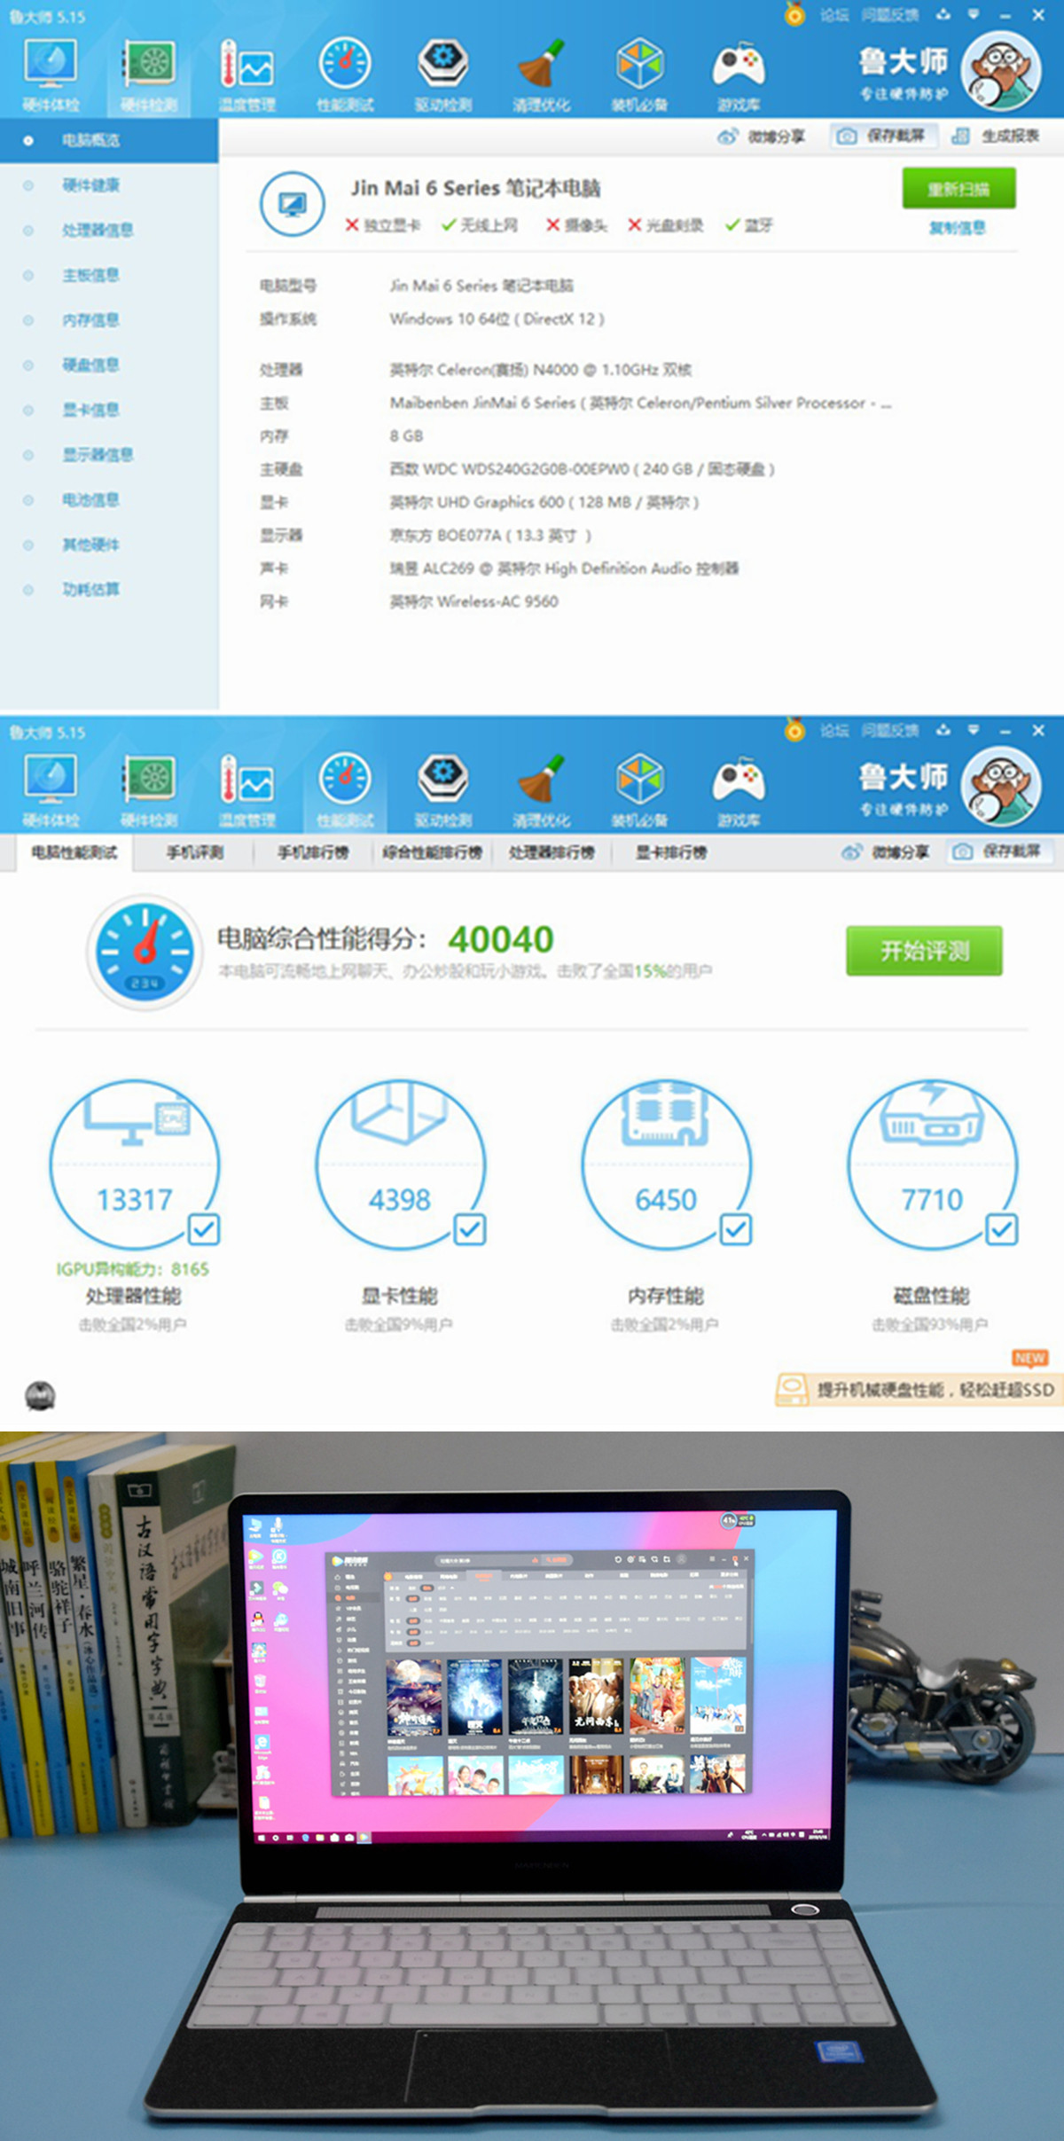Toggle the 处理器性能 13317 checkbox
This screenshot has height=2141, width=1064.
[204, 1229]
